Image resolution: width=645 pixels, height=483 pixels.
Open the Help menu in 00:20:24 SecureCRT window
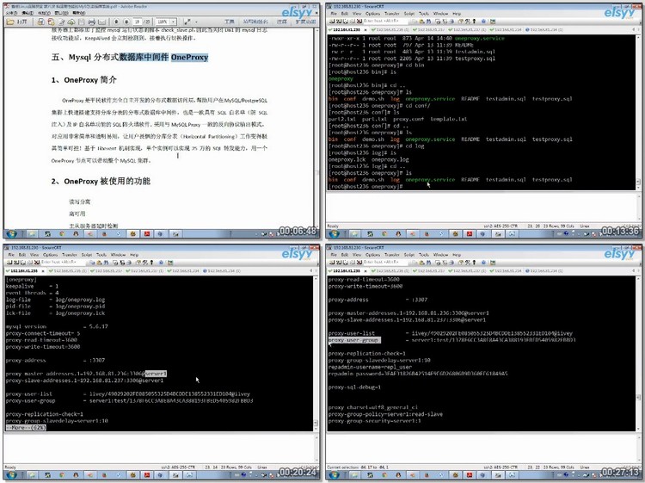pyautogui.click(x=134, y=255)
